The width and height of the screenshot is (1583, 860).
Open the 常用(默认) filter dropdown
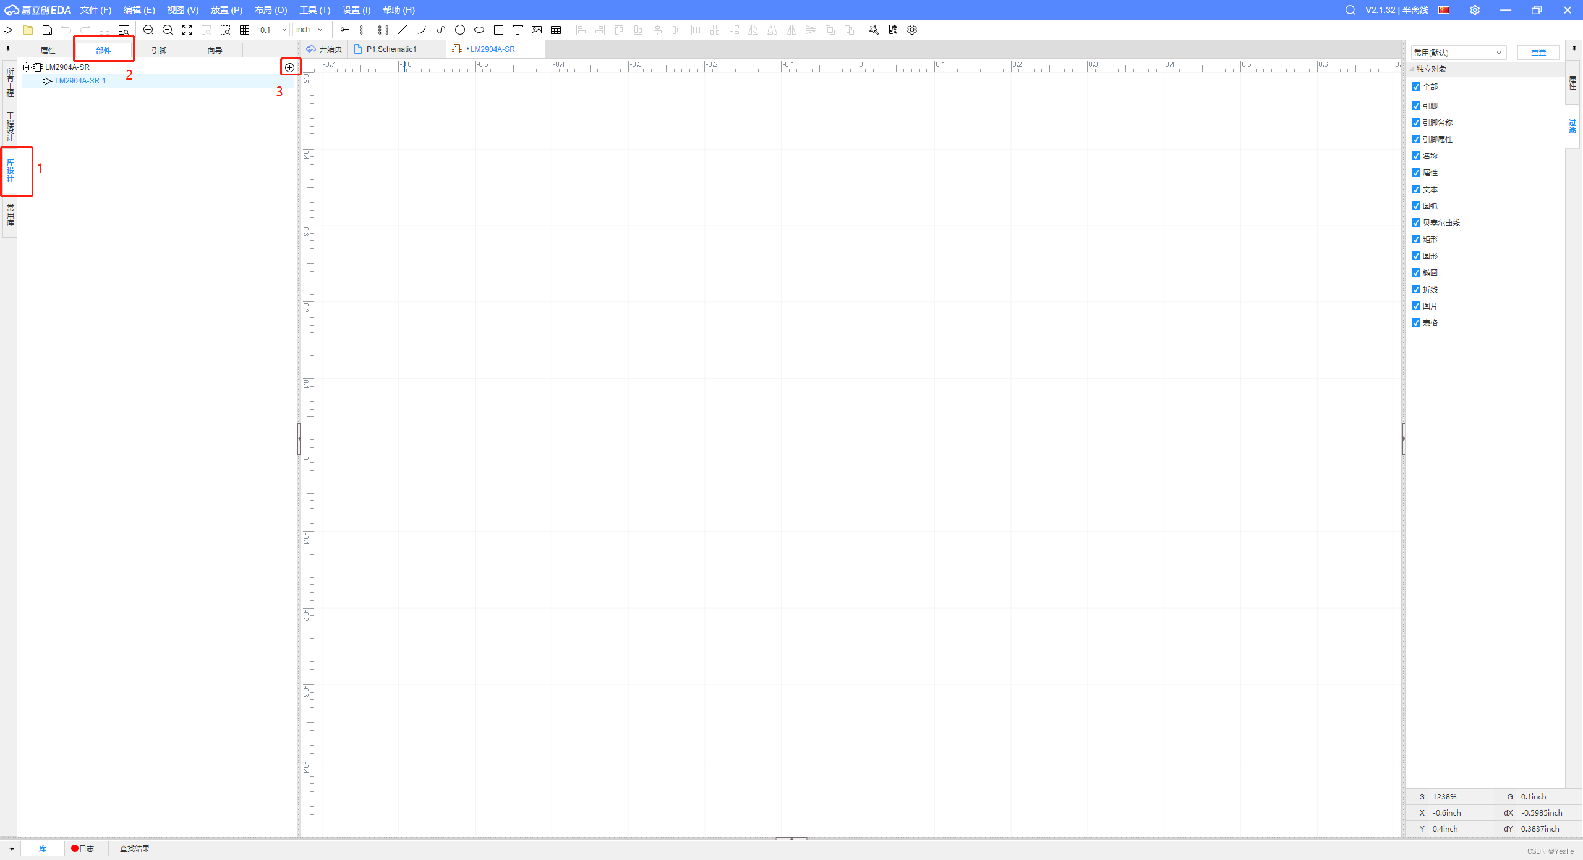pos(1458,53)
